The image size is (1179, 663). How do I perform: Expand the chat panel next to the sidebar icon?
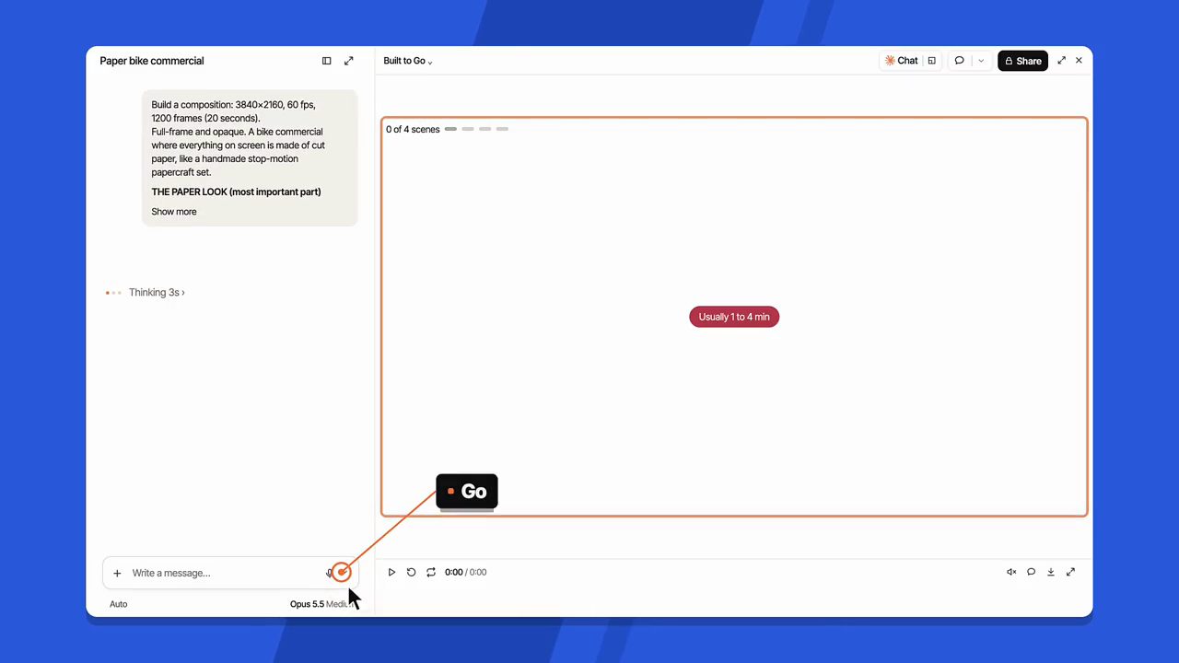tap(349, 61)
